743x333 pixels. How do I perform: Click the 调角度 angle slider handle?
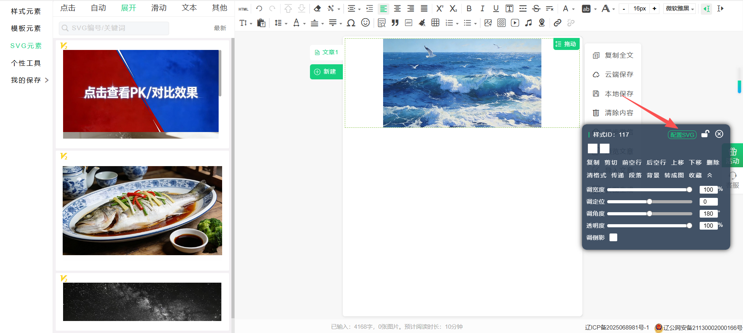[649, 214]
